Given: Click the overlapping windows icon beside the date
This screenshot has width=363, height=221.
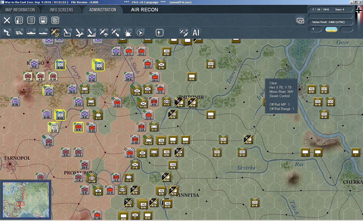Looking at the screenshot, I should coord(300,20).
